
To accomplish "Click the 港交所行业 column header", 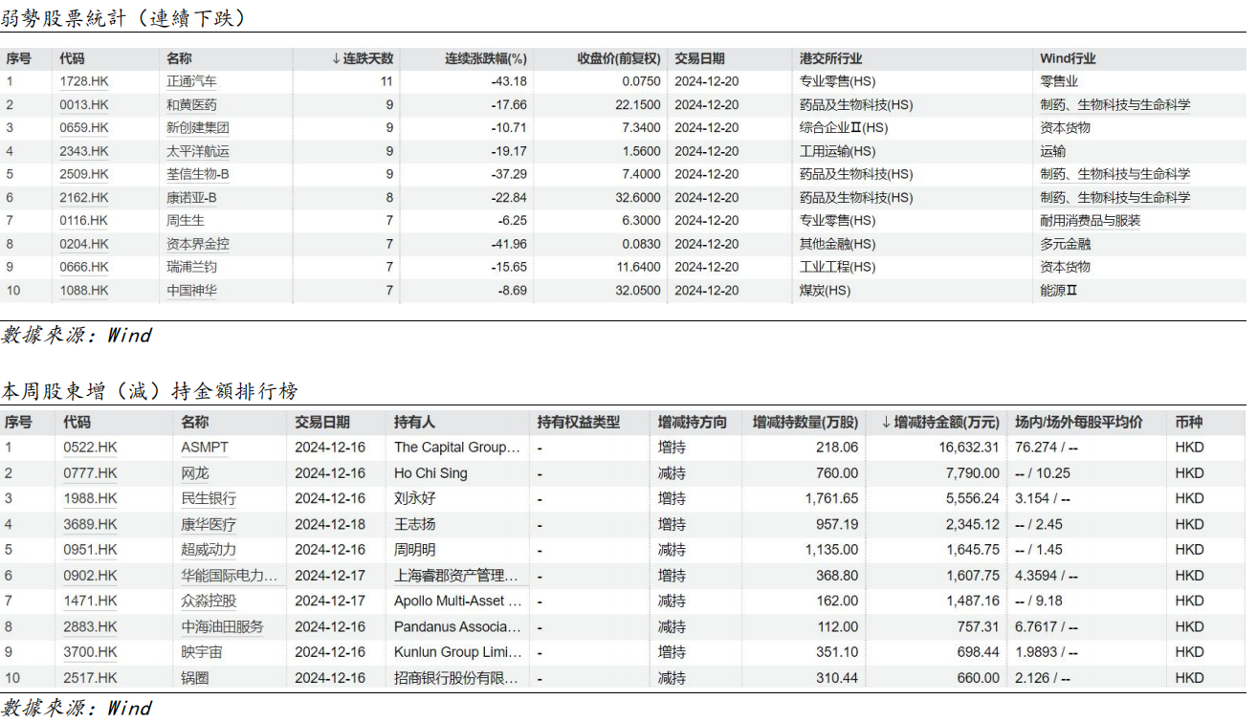I will click(x=830, y=58).
